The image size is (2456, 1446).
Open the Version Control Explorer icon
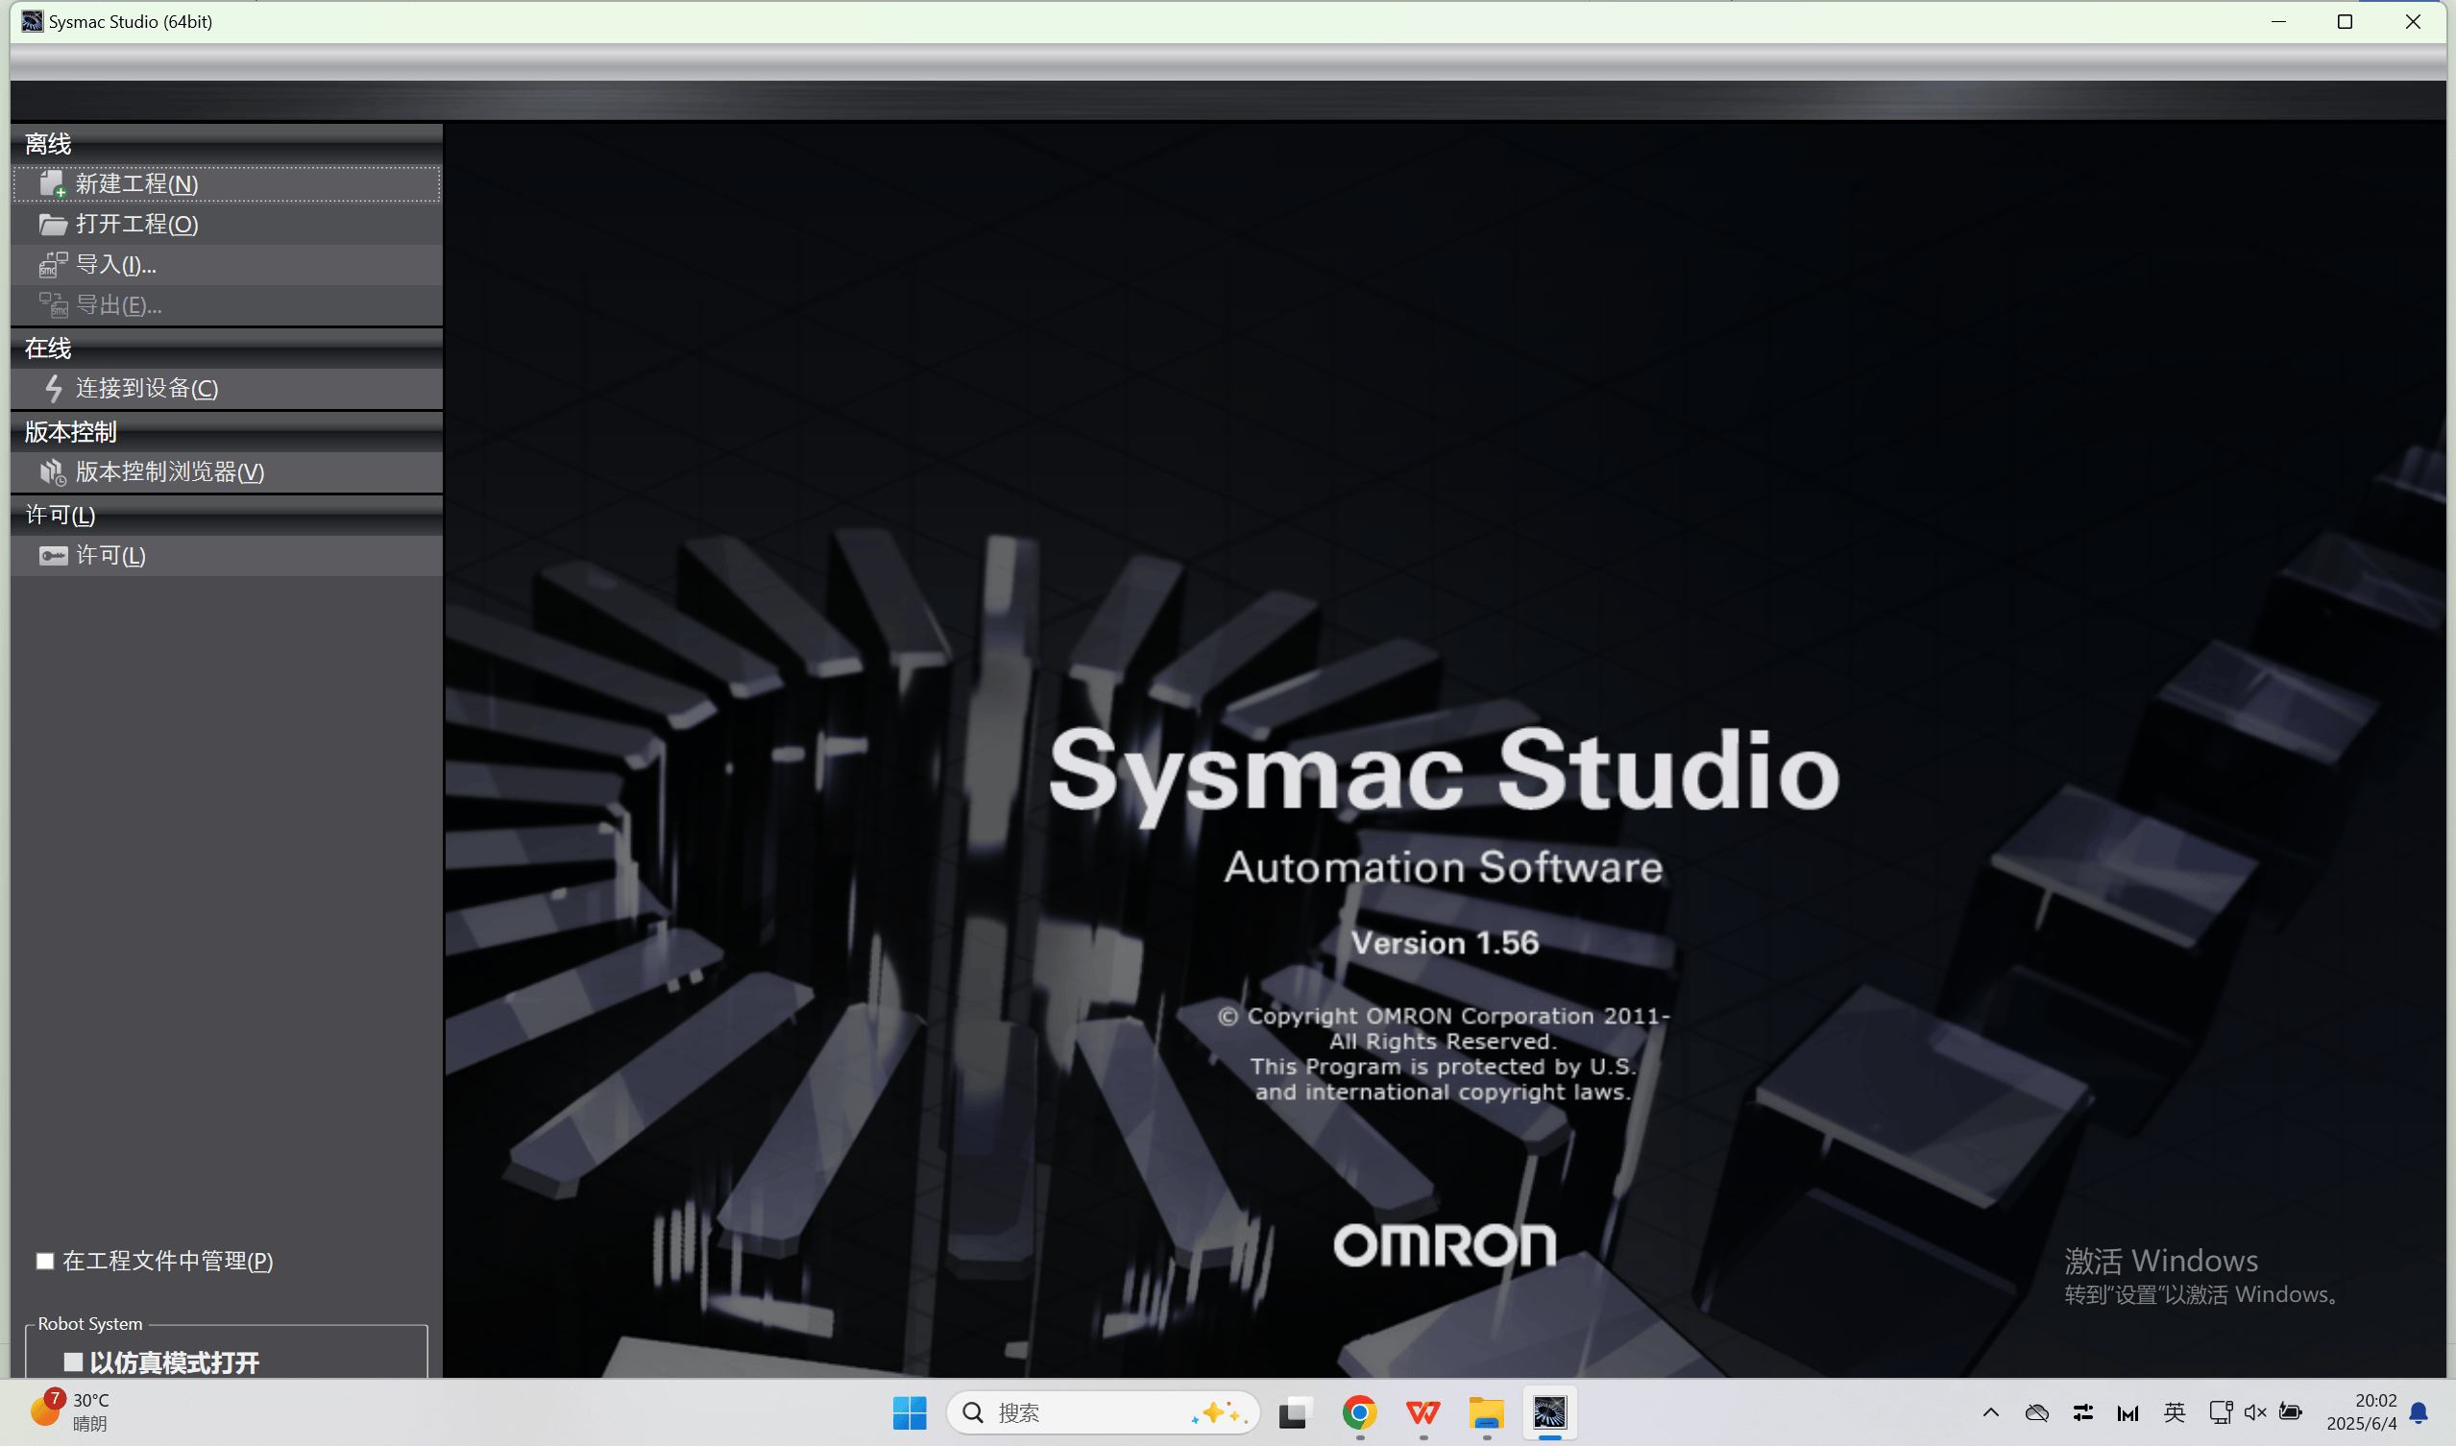tap(52, 472)
